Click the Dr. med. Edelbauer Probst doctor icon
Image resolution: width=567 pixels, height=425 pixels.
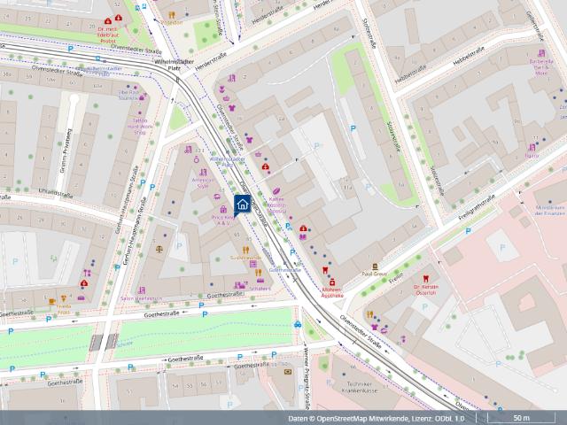pos(107,19)
